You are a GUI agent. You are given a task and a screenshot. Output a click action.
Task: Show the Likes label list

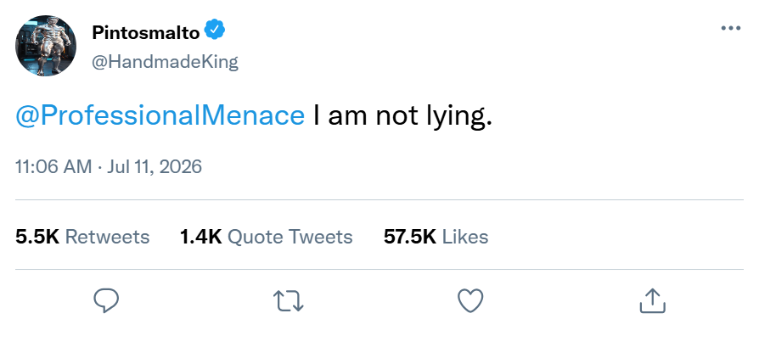[465, 237]
